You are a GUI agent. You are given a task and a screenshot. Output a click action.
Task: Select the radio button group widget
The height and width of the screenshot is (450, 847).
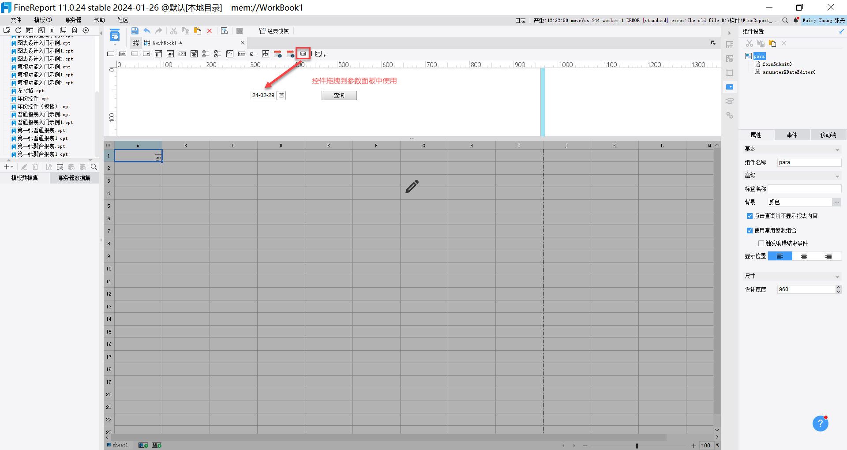[206, 54]
